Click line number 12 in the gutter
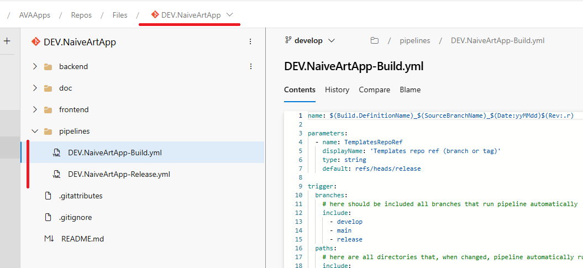 coord(298,213)
